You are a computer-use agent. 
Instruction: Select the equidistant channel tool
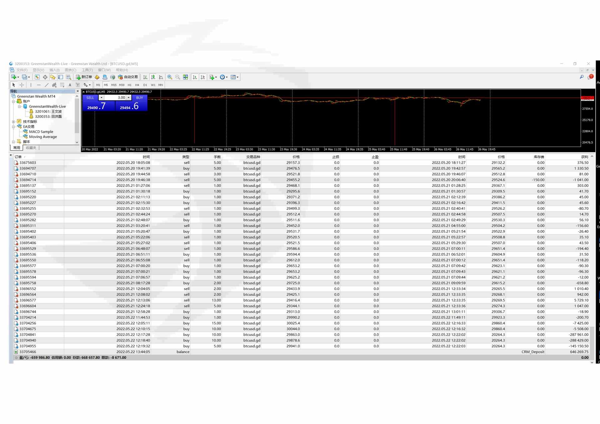tap(54, 85)
